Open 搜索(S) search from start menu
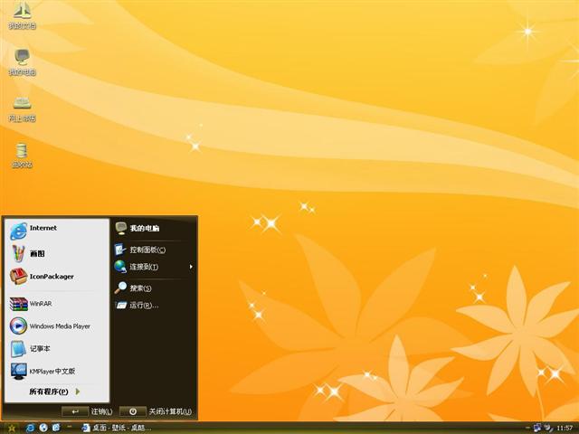The image size is (579, 434). tap(154, 288)
